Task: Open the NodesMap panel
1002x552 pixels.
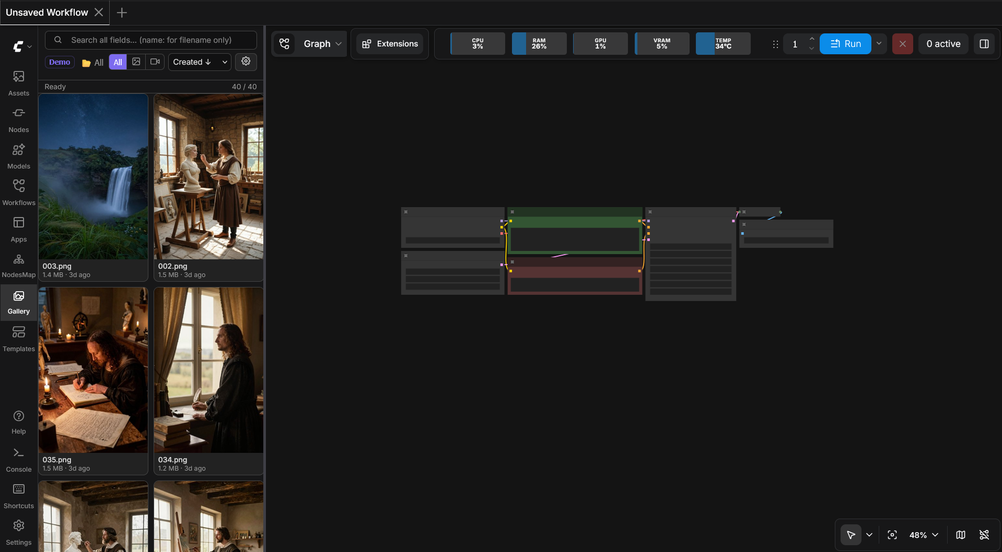Action: point(19,266)
